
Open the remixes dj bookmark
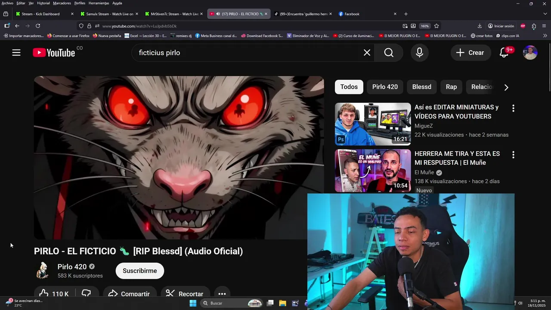(x=181, y=36)
